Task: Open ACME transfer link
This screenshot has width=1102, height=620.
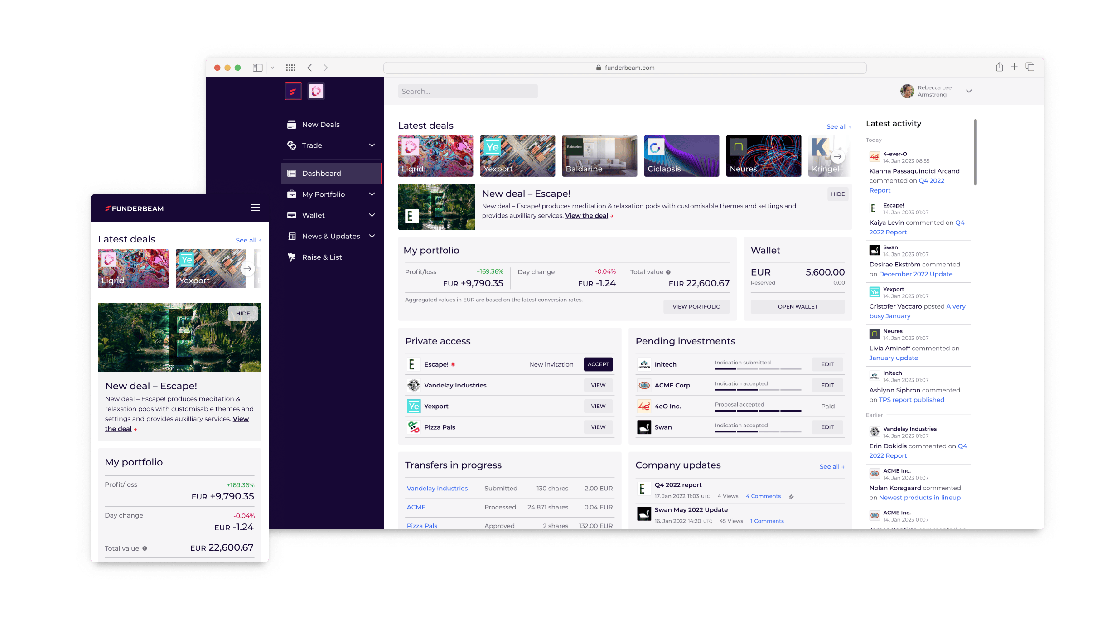Action: 416,507
